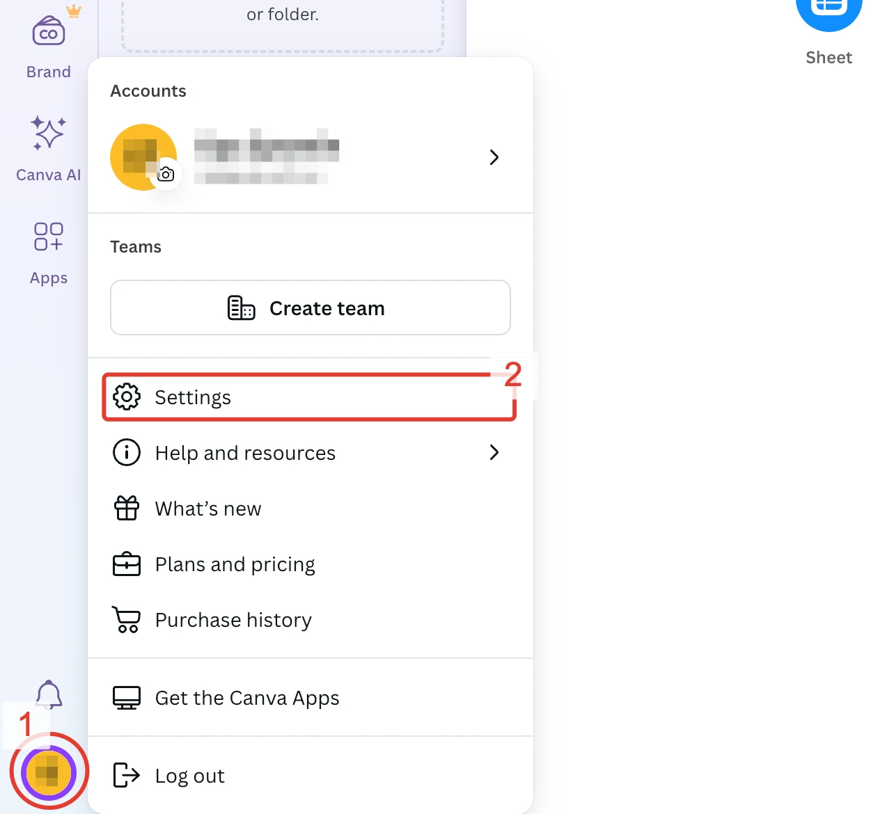Change profile photo via camera icon
The height and width of the screenshot is (814, 887).
pos(166,174)
